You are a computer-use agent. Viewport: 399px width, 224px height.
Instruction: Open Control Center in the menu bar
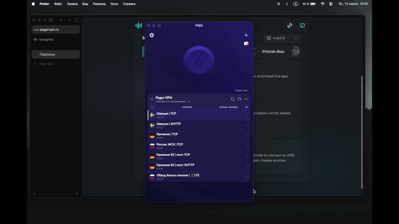331,4
